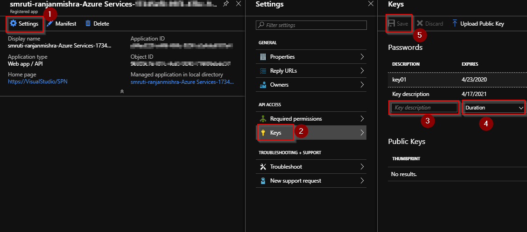The height and width of the screenshot is (232, 527).
Task: Click the Web app / API value
Action: (26, 63)
